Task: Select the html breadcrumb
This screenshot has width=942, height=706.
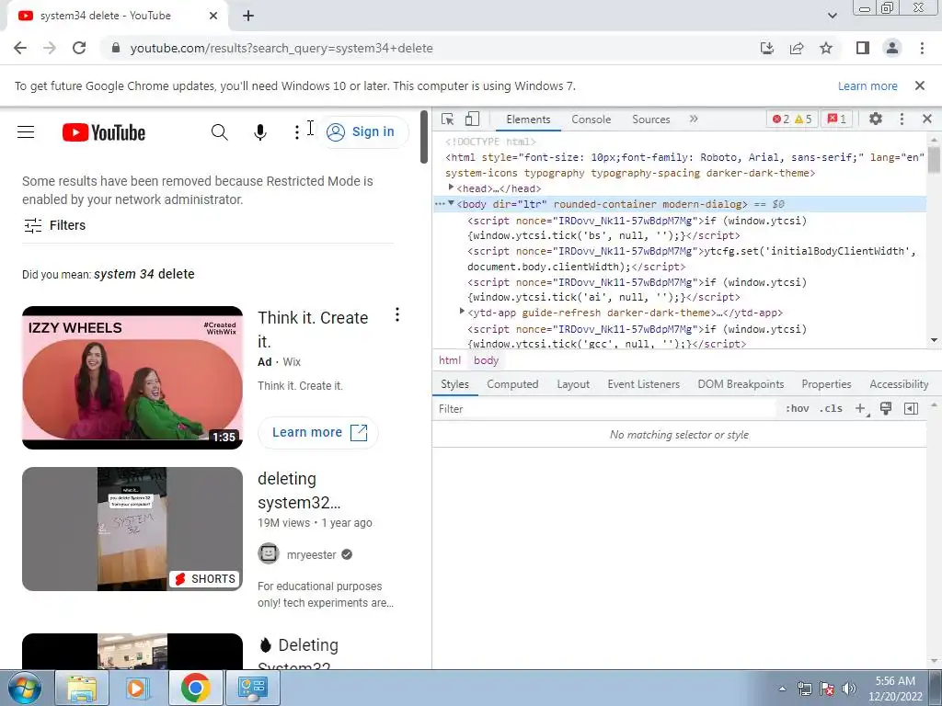Action: pos(450,360)
